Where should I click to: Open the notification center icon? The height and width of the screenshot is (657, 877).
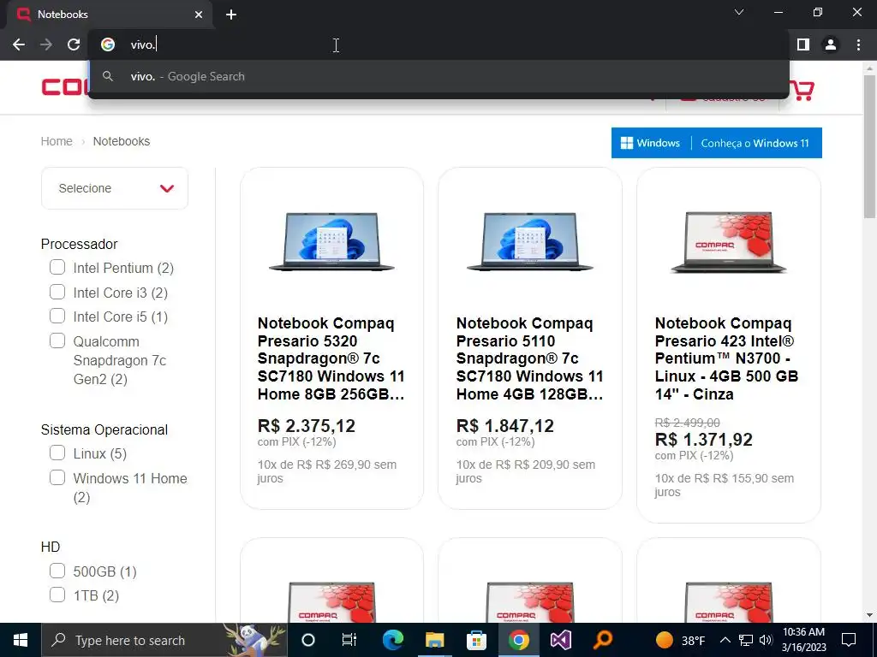(x=849, y=640)
